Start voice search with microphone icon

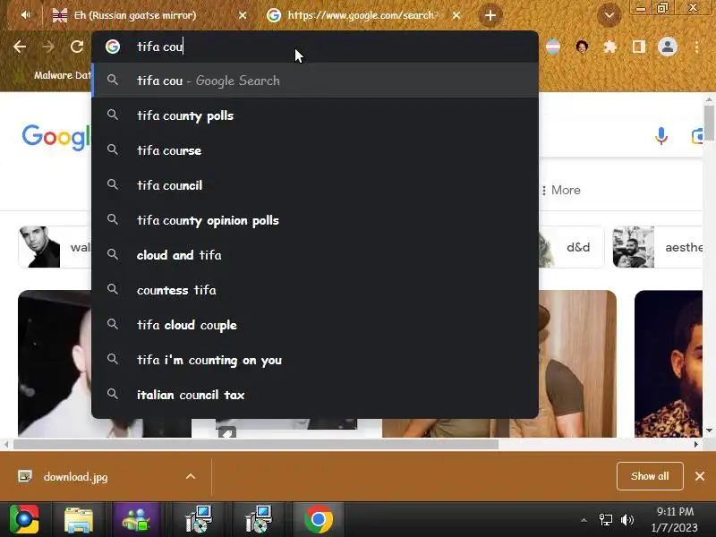click(661, 136)
